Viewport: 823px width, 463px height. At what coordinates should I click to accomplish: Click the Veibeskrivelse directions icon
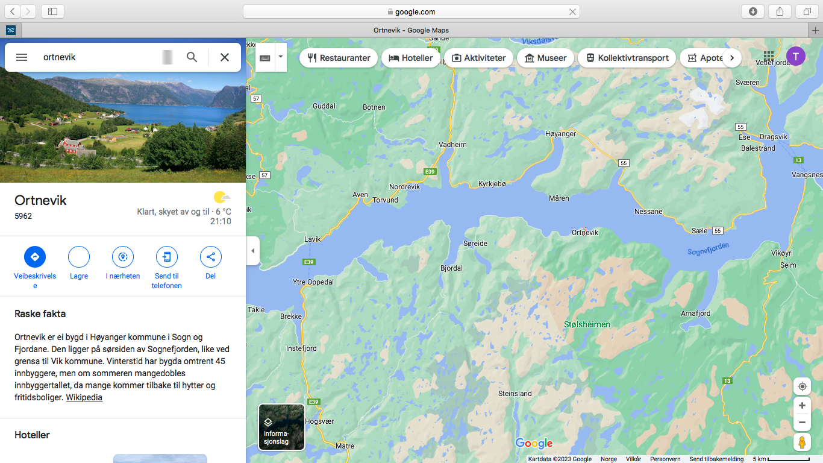(x=35, y=257)
